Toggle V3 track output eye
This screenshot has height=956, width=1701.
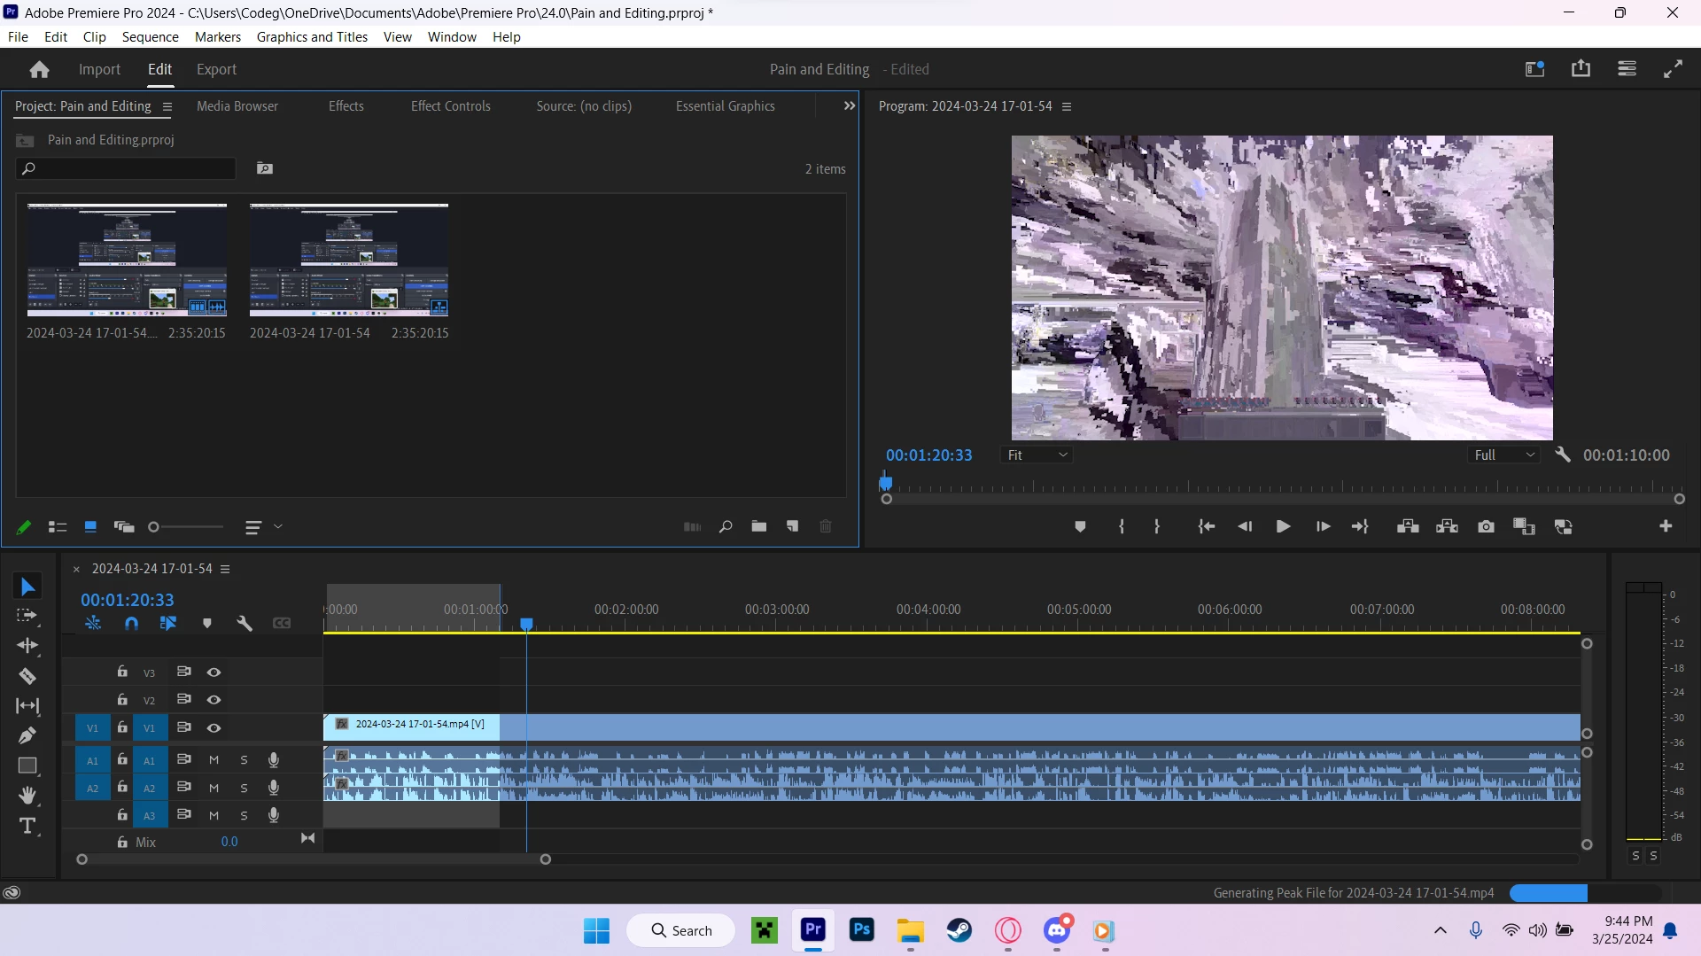click(214, 672)
